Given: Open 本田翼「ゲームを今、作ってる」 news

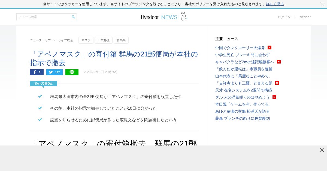Looking at the screenshot, I should pyautogui.click(x=244, y=104).
